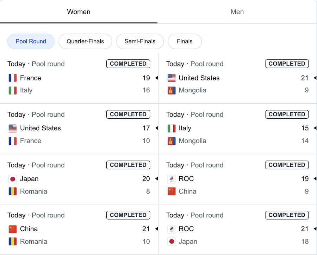This screenshot has height=255, width=317.
Task: Click the Italy flag in Italy vs Mongolia
Action: [x=172, y=128]
